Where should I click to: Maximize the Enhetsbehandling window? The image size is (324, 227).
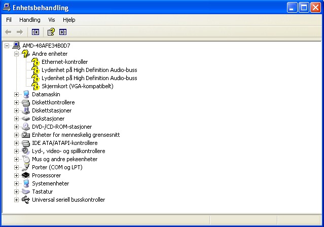tap(304, 8)
